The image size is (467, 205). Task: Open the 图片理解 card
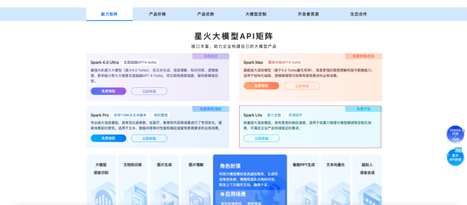pos(196,180)
